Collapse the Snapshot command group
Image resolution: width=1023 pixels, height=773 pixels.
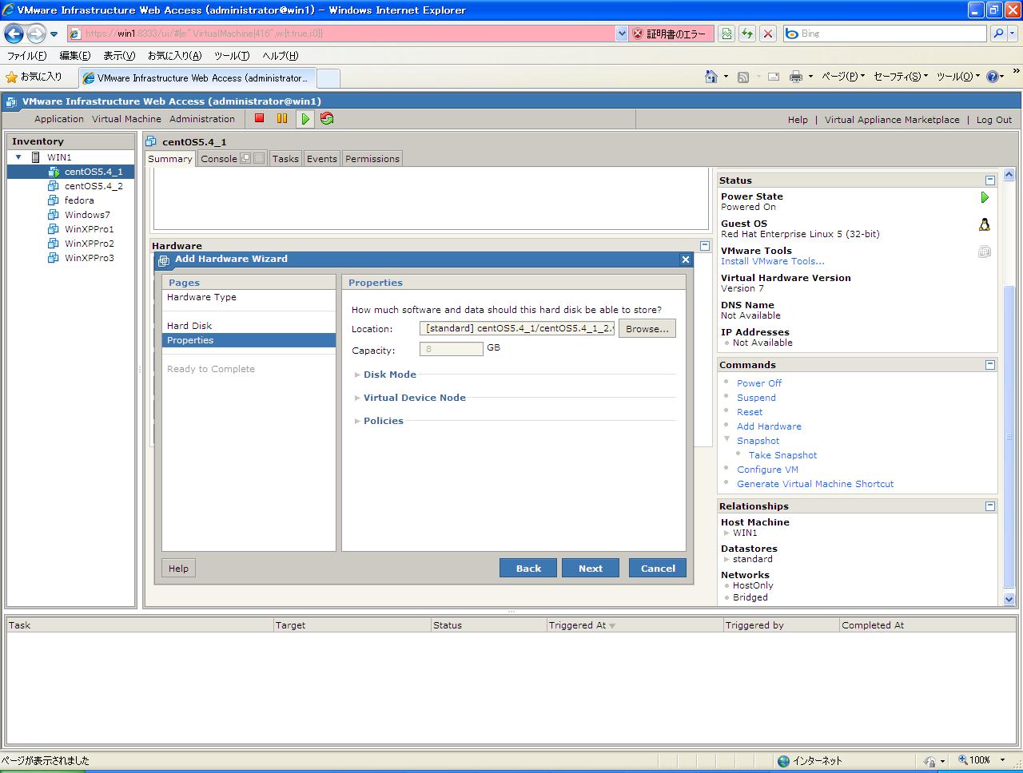[727, 439]
